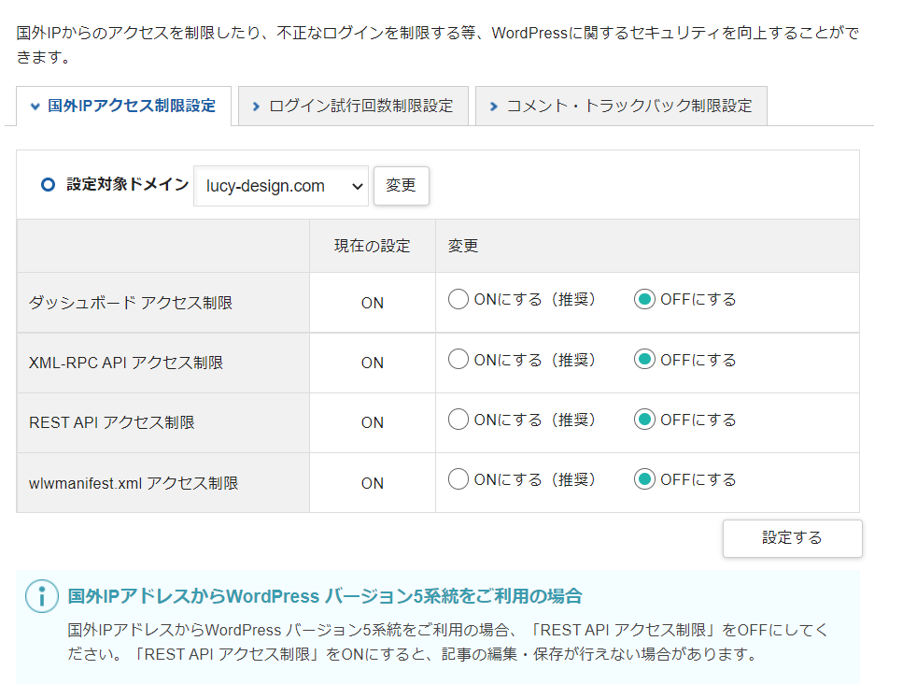
Task: Click the 変更 button next to domain
Action: [401, 186]
